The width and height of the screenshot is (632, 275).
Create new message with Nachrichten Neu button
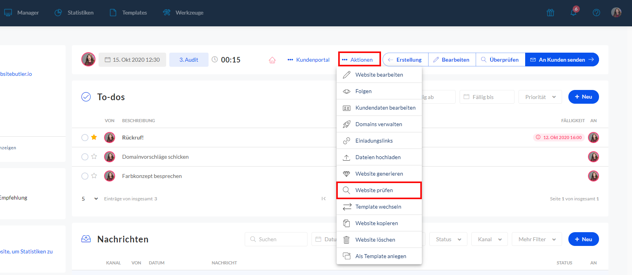tap(584, 239)
